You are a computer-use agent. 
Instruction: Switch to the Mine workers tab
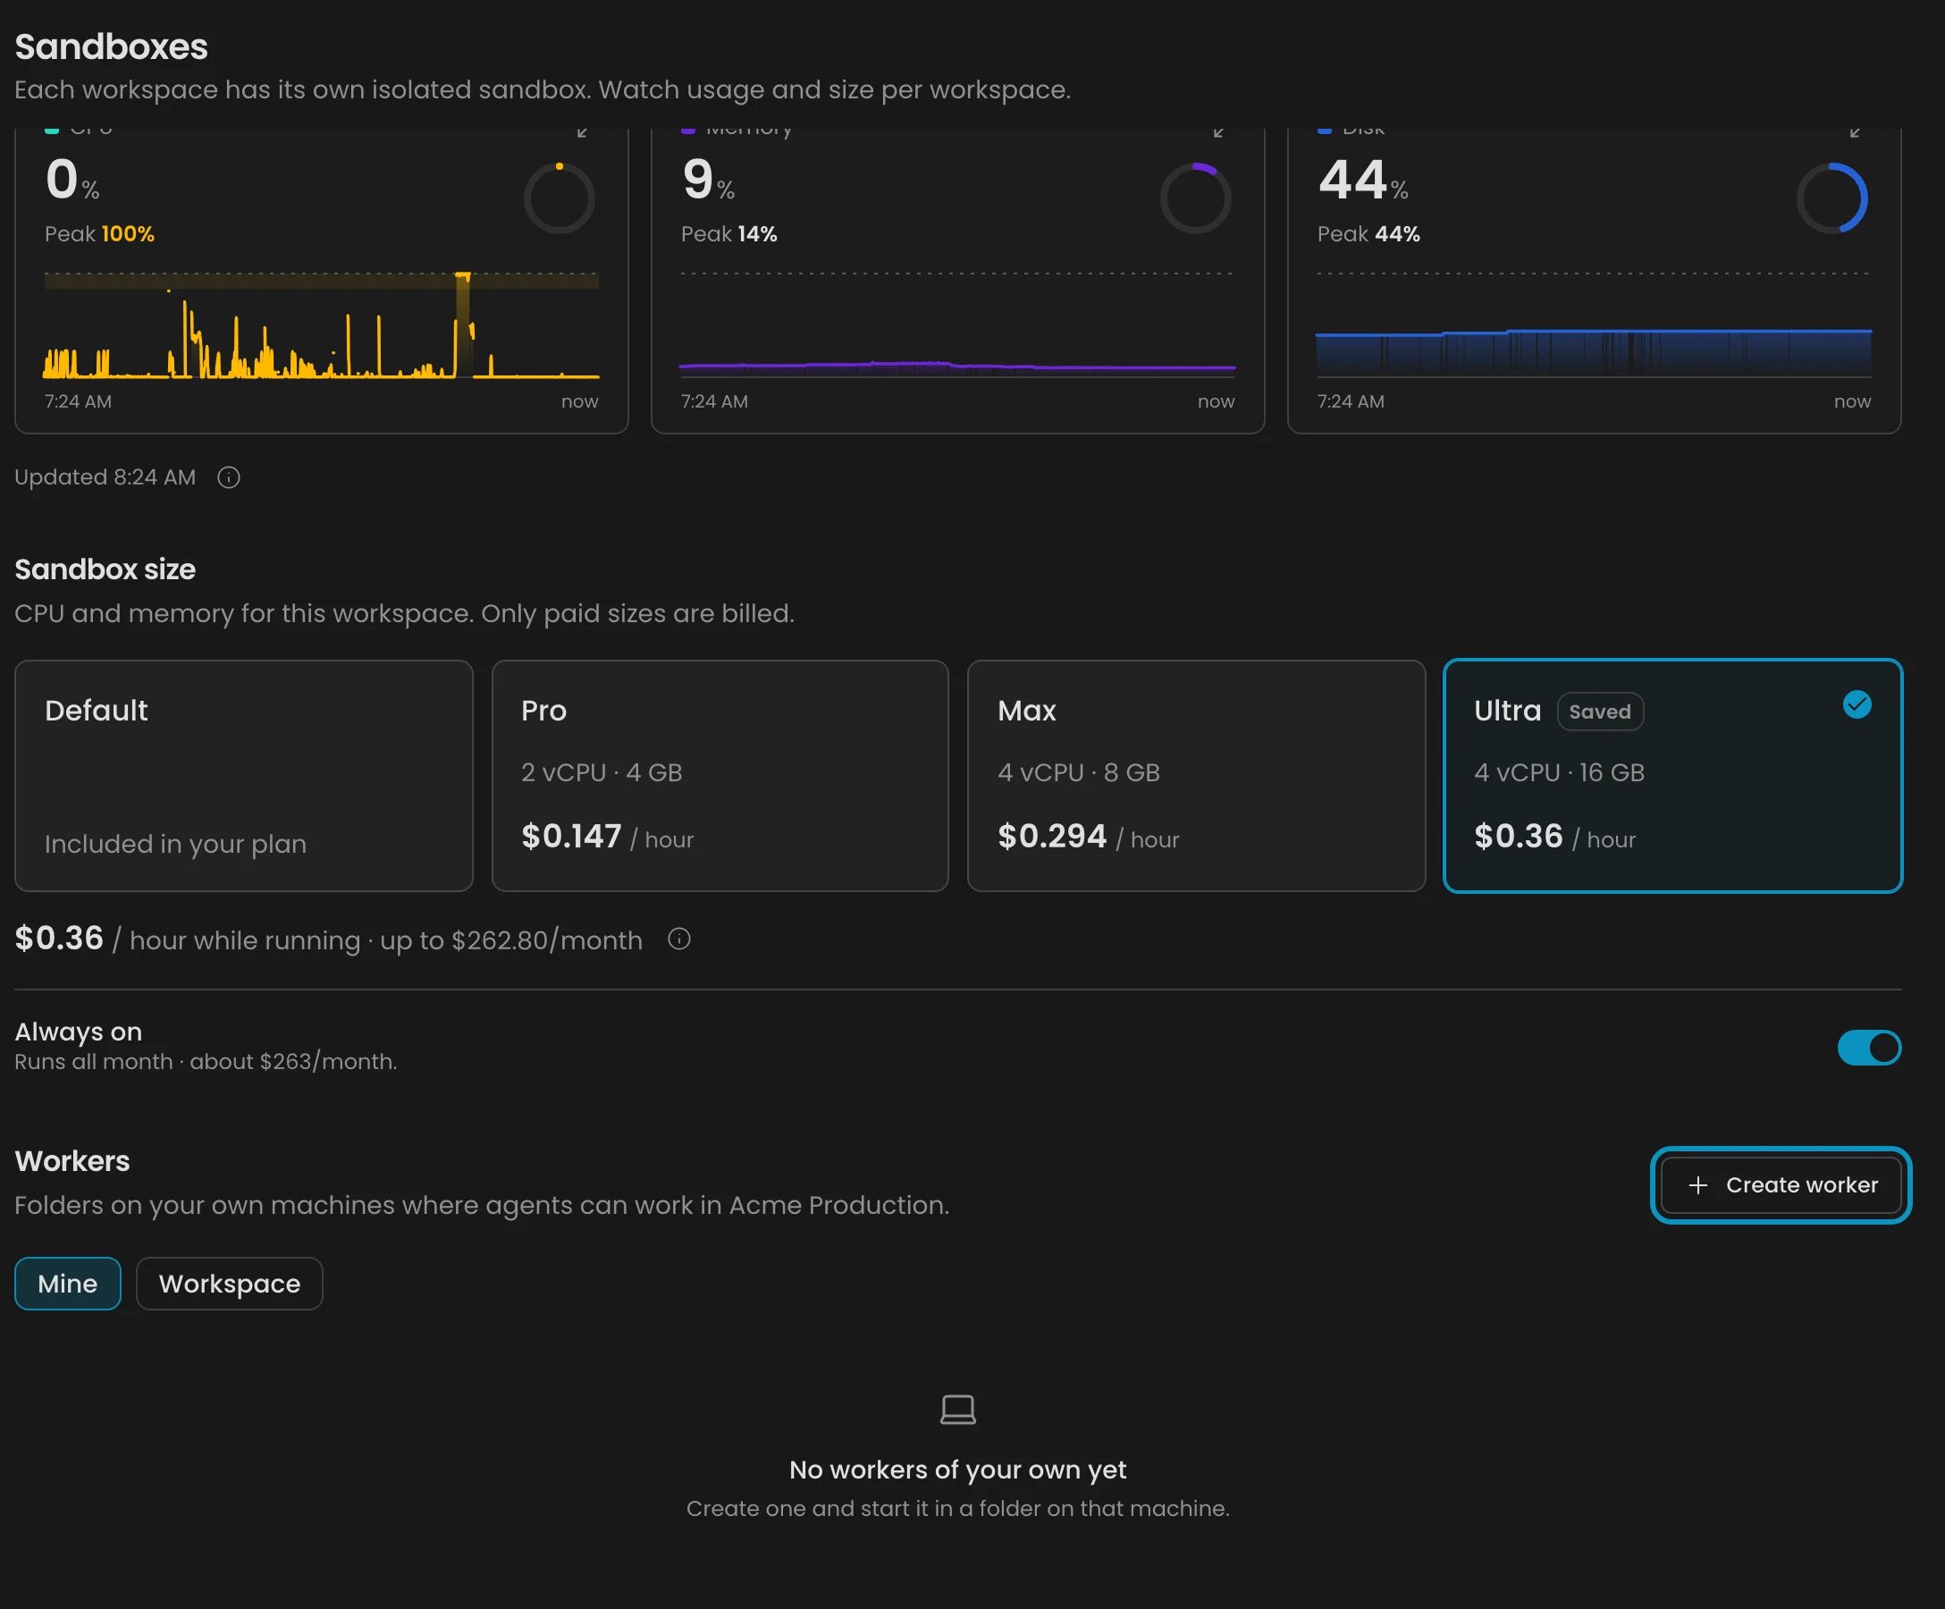(68, 1284)
